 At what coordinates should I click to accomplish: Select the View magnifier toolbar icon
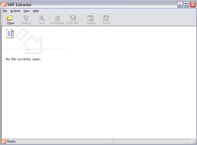(x=41, y=18)
